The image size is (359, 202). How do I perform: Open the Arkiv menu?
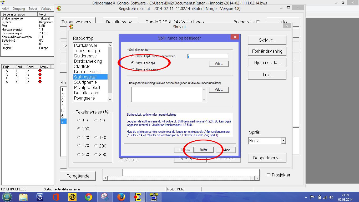(5, 9)
